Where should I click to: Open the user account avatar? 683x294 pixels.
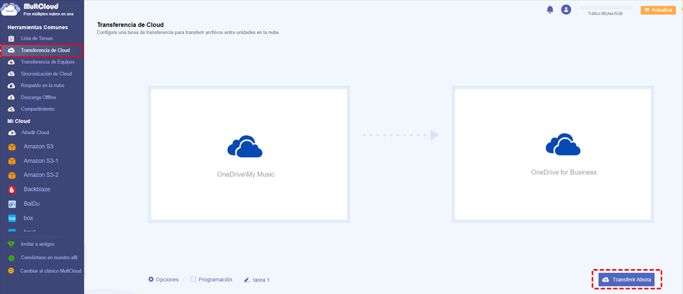click(566, 10)
